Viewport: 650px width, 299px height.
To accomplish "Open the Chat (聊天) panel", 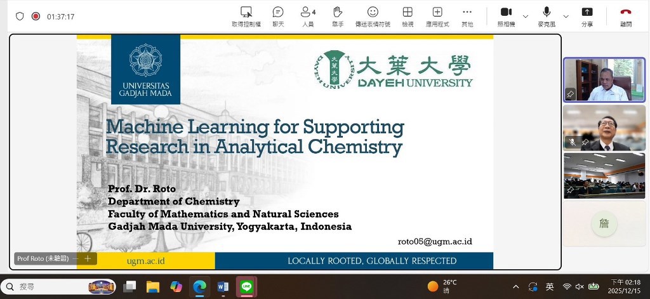I will click(x=278, y=12).
